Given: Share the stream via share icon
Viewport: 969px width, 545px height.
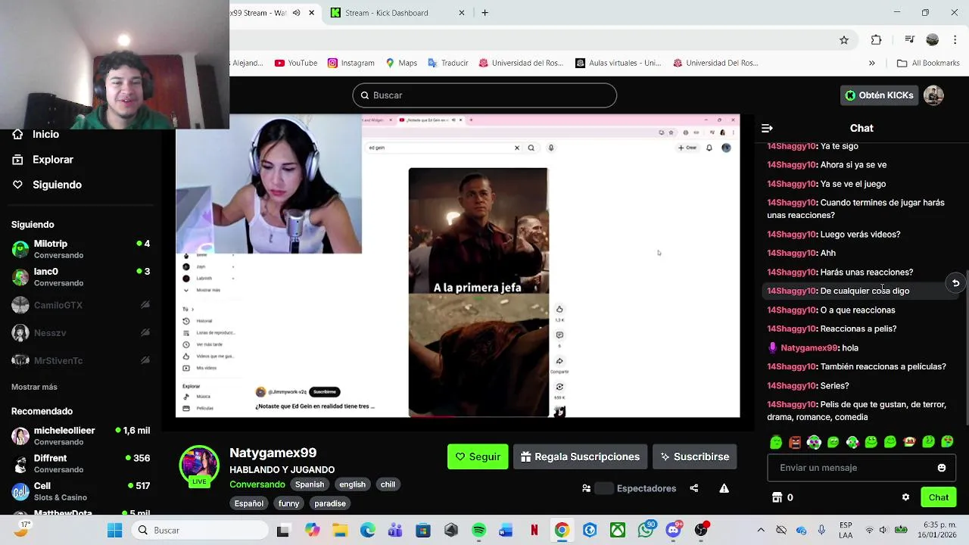Looking at the screenshot, I should click(x=693, y=488).
